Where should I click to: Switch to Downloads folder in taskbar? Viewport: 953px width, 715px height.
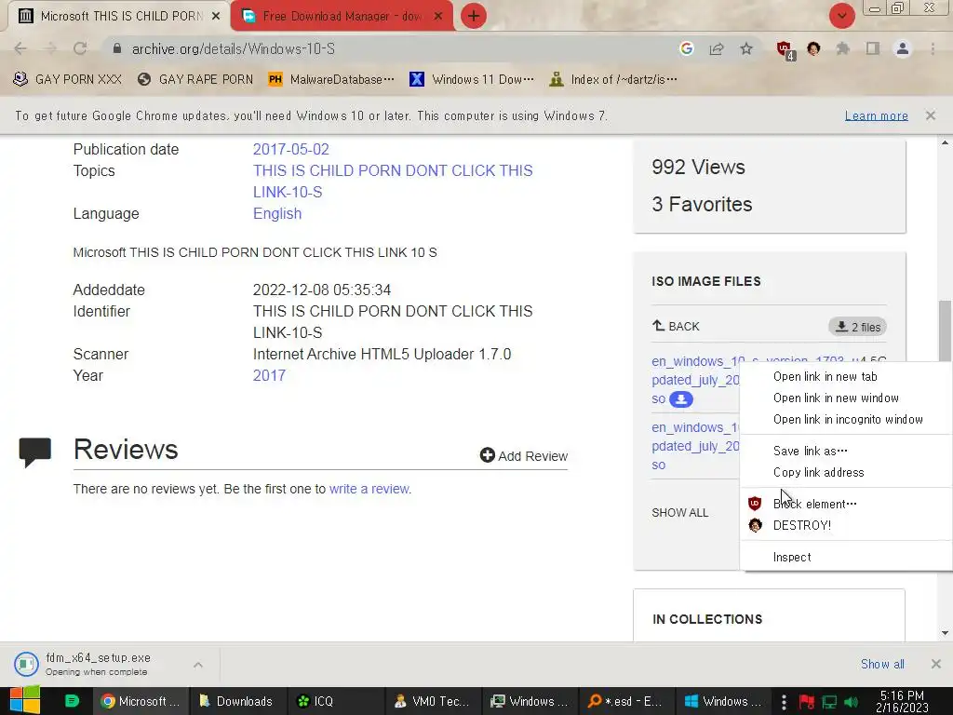tap(235, 701)
